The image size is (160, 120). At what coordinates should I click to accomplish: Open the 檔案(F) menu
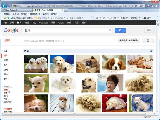pyautogui.click(x=7, y=14)
